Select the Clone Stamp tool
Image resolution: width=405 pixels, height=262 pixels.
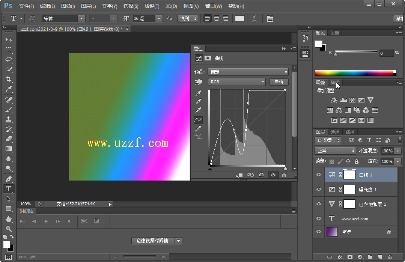(x=9, y=119)
